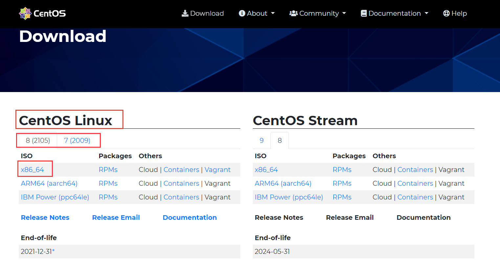
Task: Open the Download page from the navbar
Action: coord(203,13)
